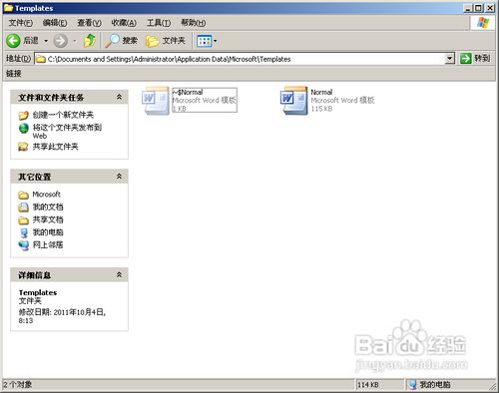Viewport: 499px width, 393px height.
Task: Click the 我的文档 documents icon
Action: click(23, 207)
